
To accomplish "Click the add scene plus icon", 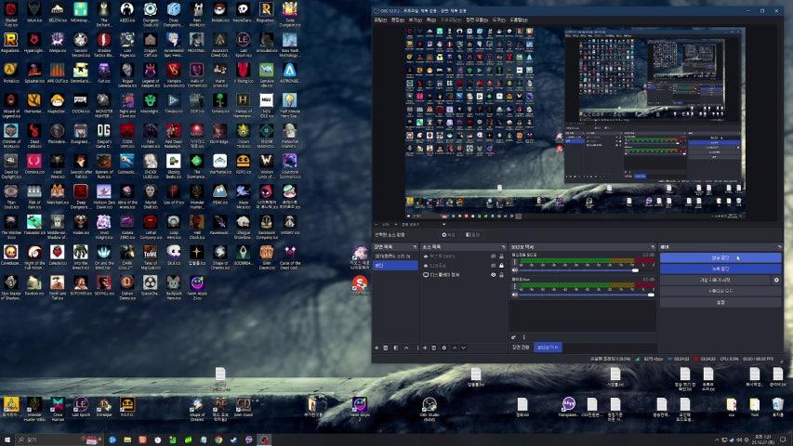I will (376, 348).
